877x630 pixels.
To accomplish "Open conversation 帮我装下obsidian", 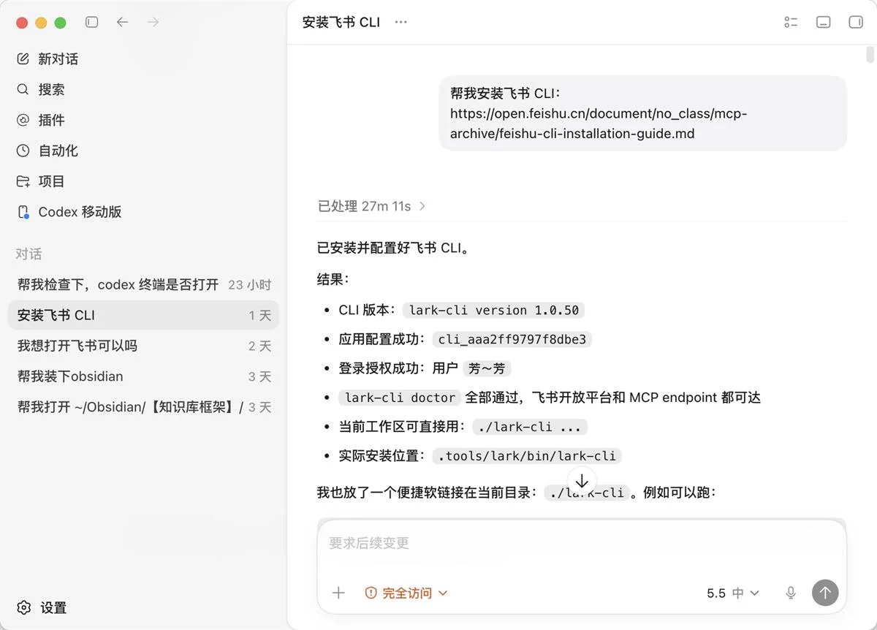I will click(x=143, y=377).
